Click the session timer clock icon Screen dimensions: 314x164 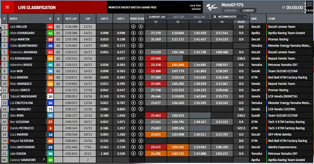point(283,7)
